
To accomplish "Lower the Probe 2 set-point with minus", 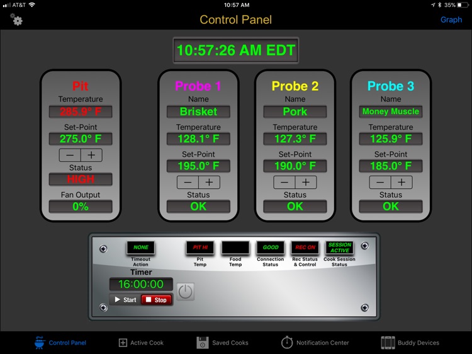I will coord(284,183).
